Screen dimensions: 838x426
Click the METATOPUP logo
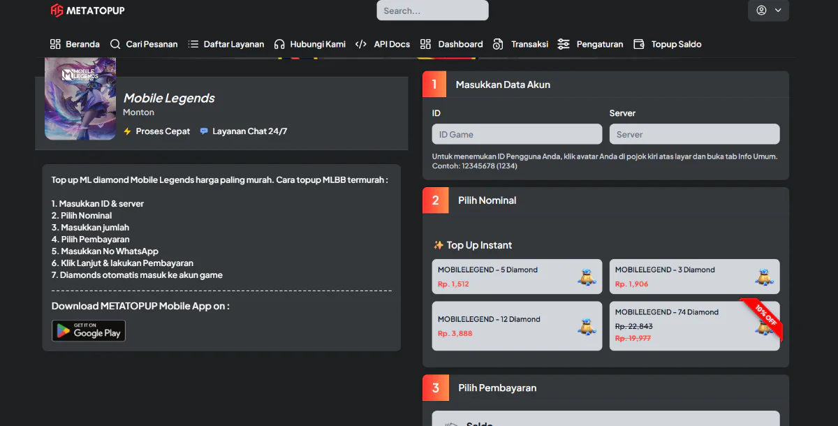88,10
